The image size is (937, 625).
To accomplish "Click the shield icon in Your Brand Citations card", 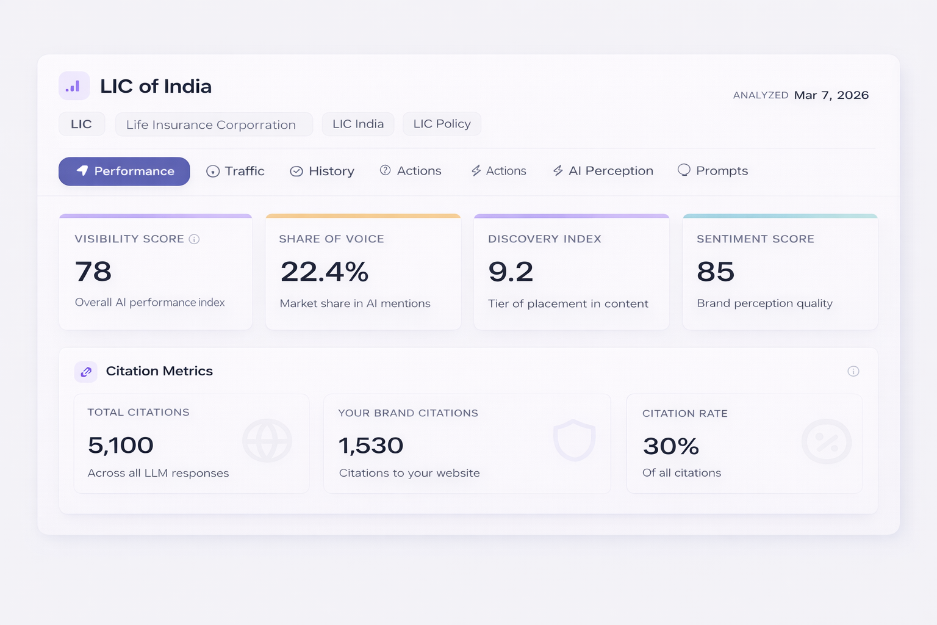I will pyautogui.click(x=573, y=440).
